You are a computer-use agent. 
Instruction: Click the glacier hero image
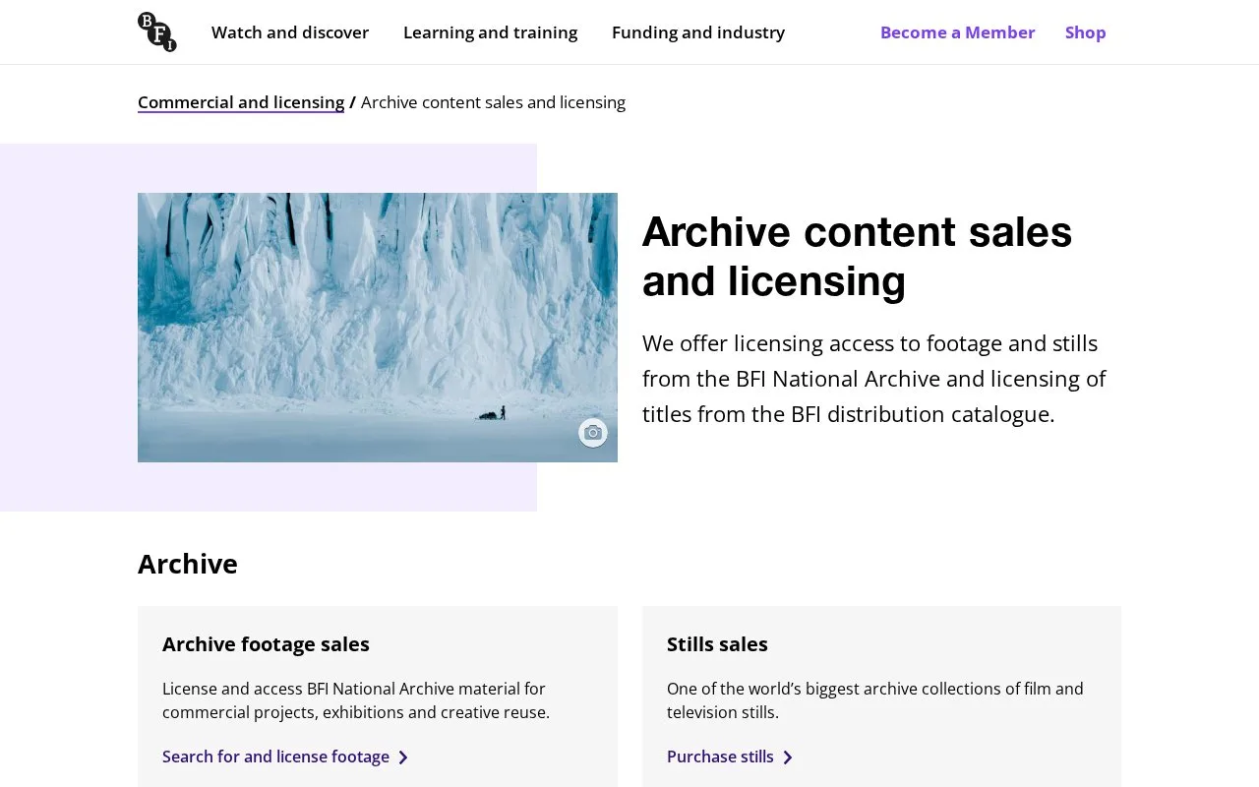378,328
